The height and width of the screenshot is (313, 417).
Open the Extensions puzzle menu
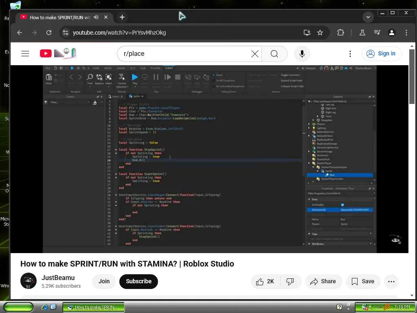click(340, 33)
